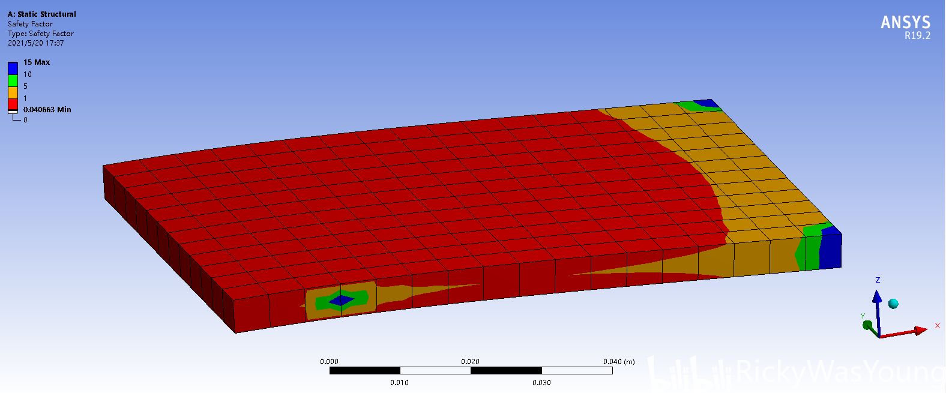The height and width of the screenshot is (393, 946).
Task: Click the blue legend color band
Action: [x=13, y=68]
